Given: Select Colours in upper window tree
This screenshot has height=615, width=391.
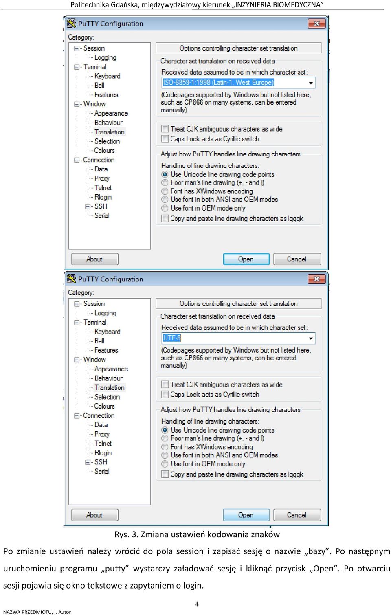Looking at the screenshot, I should [x=104, y=150].
